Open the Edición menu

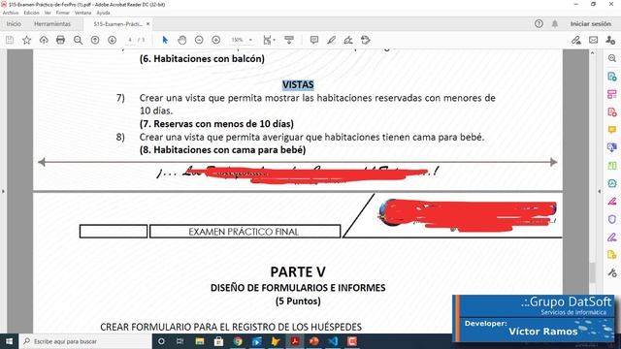[31, 13]
